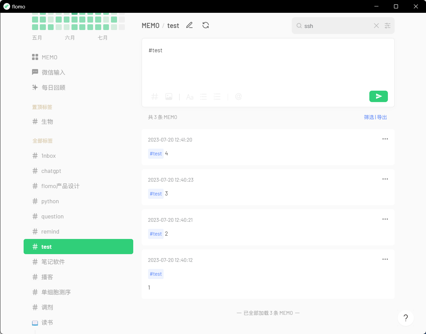Clear the ssh search text
426x334 pixels.
(x=376, y=26)
